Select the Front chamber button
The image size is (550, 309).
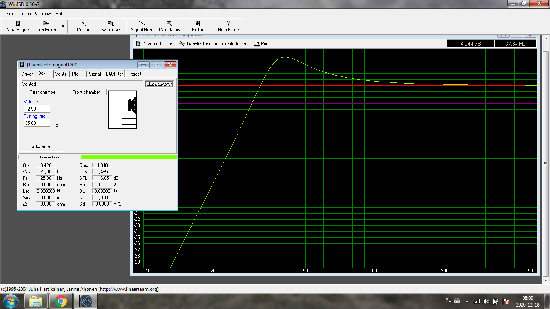point(86,92)
